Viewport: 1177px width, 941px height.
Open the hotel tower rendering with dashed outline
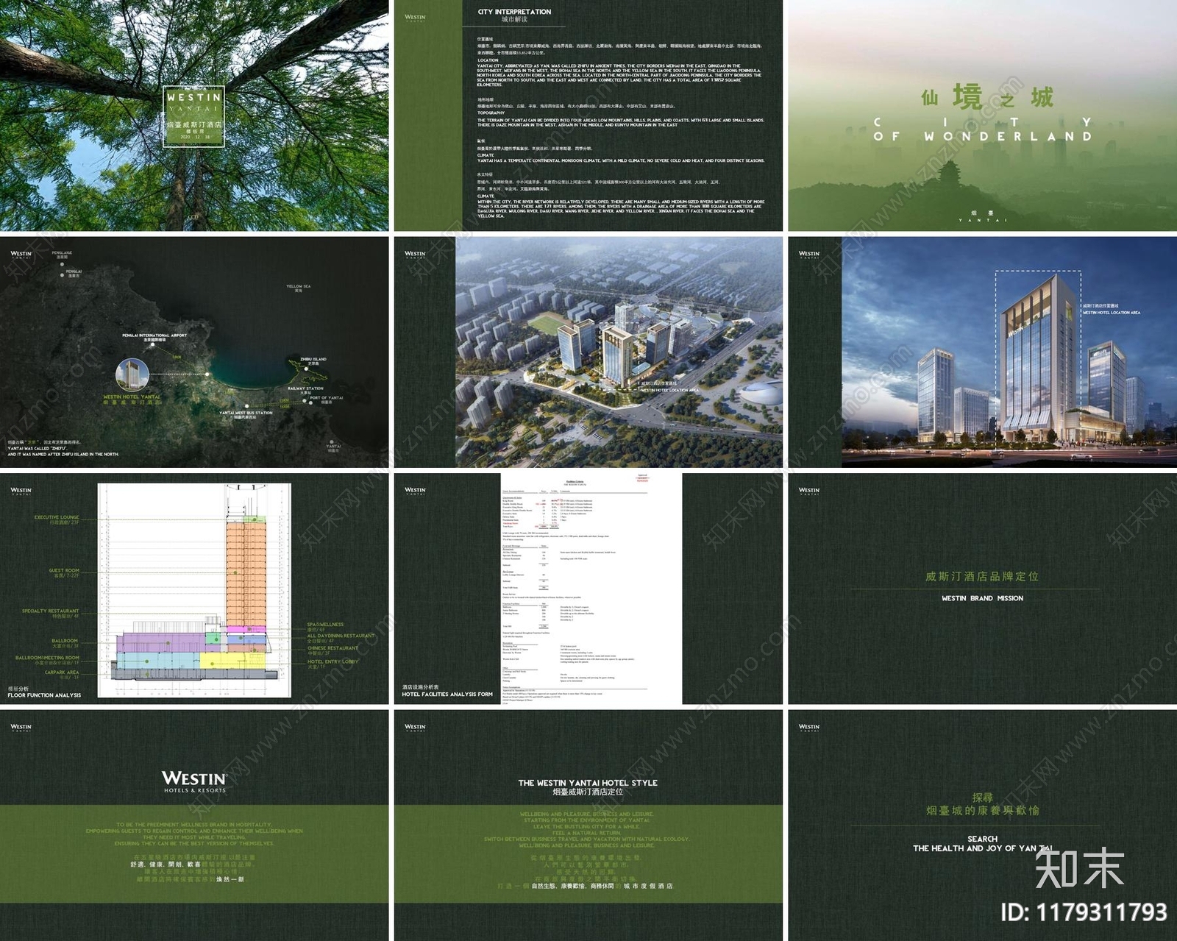983,352
